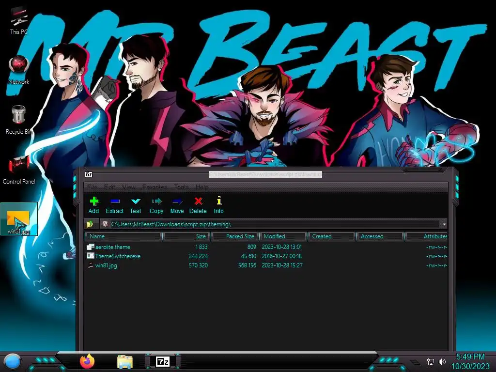Launch Firefox from the taskbar
This screenshot has height=372, width=496.
tap(87, 361)
